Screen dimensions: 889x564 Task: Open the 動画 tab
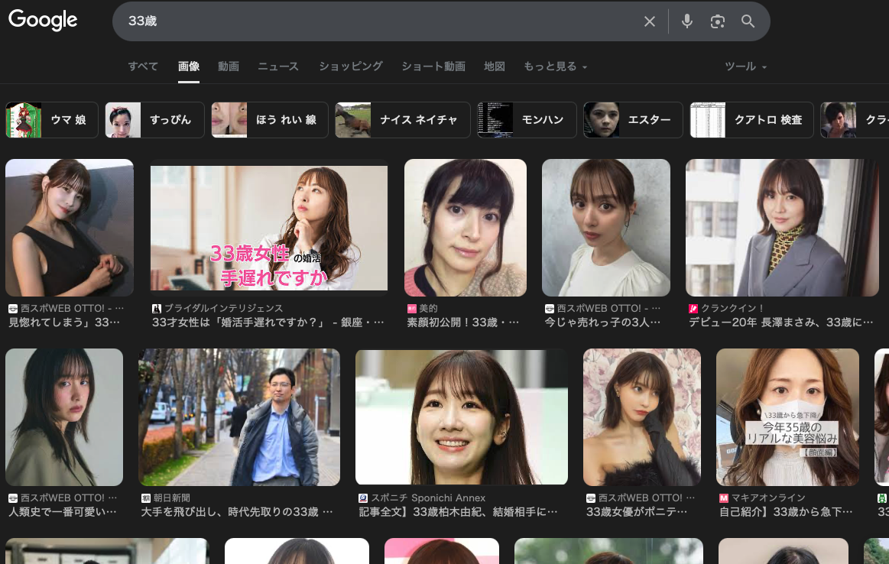tap(229, 66)
